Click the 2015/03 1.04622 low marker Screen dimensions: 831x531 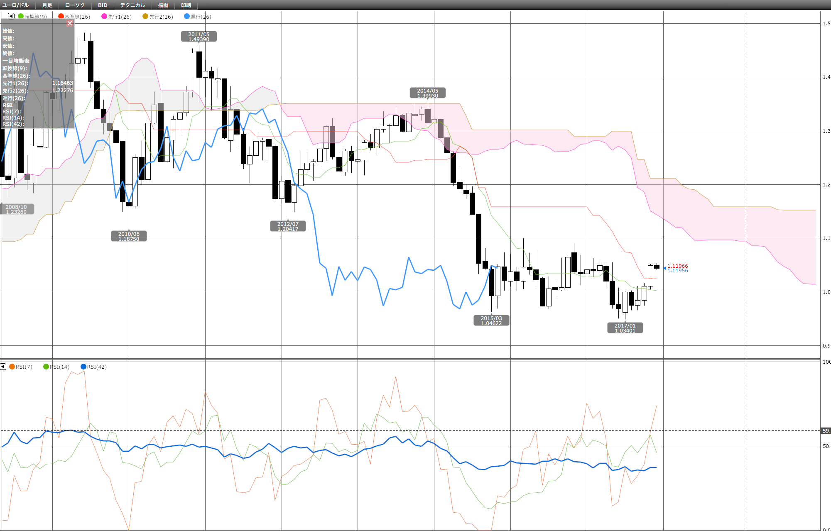point(491,321)
